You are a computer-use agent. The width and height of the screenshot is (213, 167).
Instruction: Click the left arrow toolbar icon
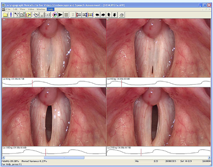point(97,15)
